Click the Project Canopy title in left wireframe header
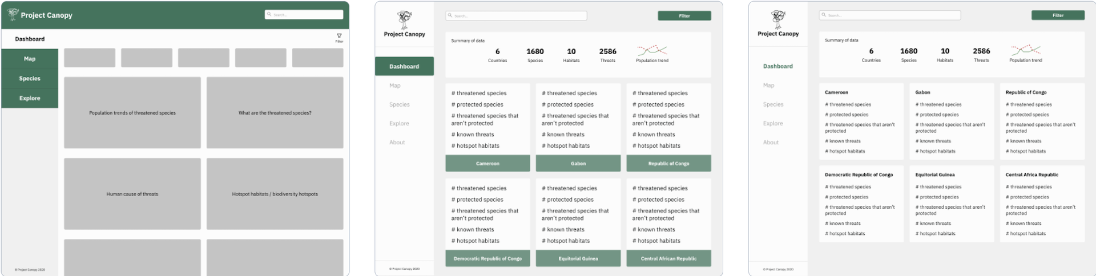 click(x=47, y=15)
